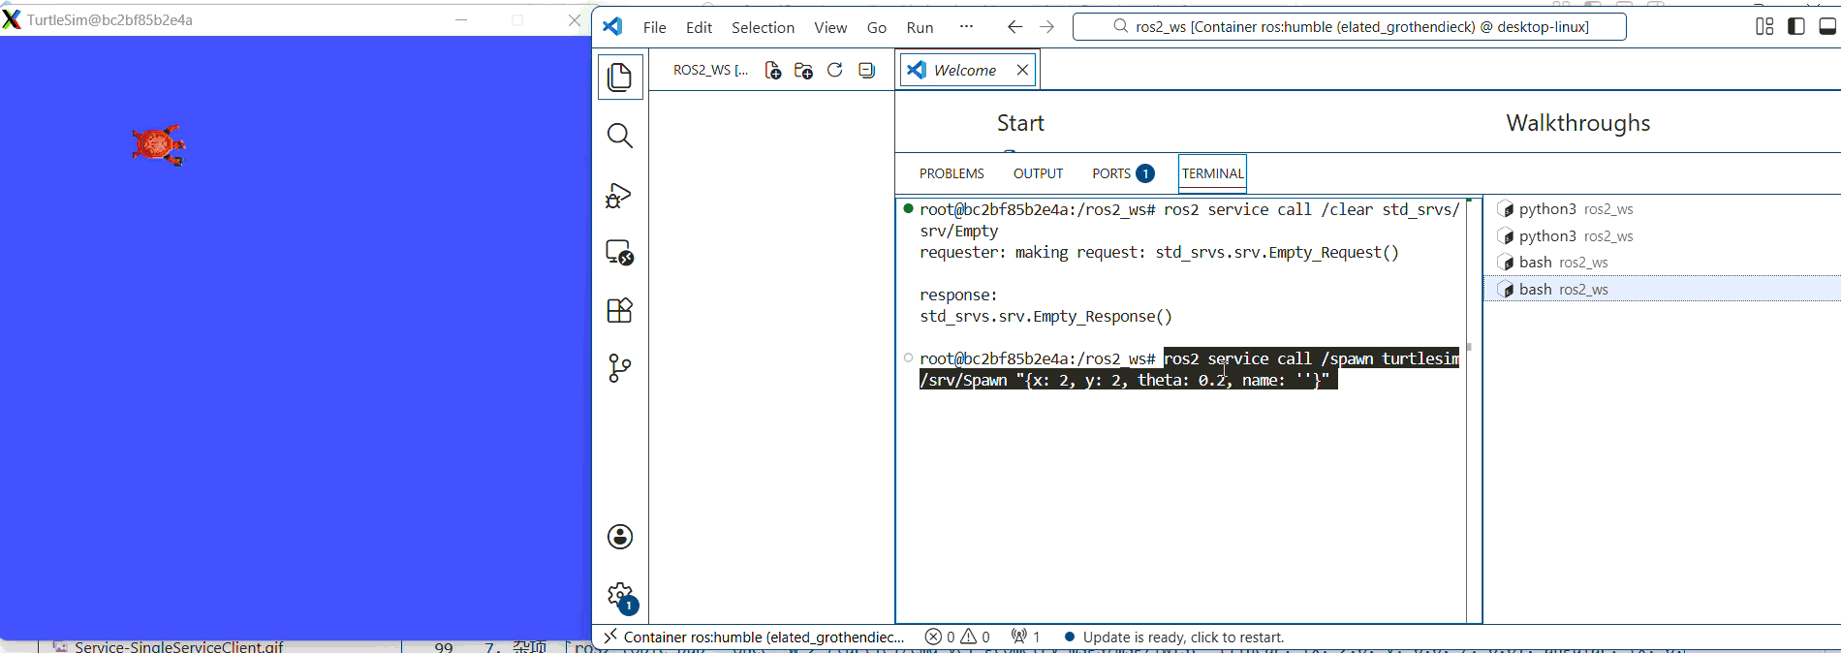Click the terminal scrollbar
1841x653 pixels.
pyautogui.click(x=1469, y=347)
